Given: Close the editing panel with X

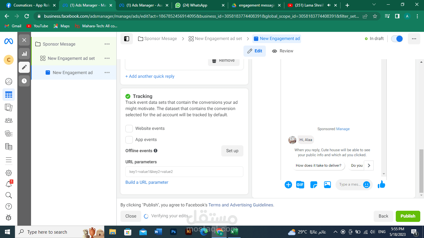Looking at the screenshot, I should [x=24, y=40].
